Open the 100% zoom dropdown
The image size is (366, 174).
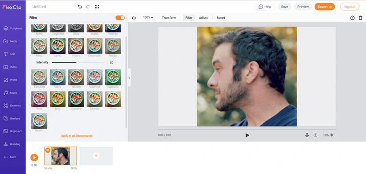point(148,17)
